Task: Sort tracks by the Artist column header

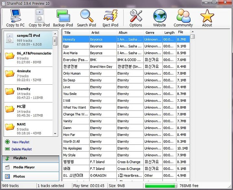Action: coord(103,33)
